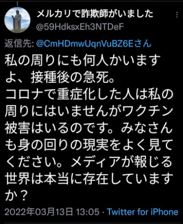183x224 pixels.
Task: Click the line も身の回りの現実をよく見て
Action: click(89, 145)
